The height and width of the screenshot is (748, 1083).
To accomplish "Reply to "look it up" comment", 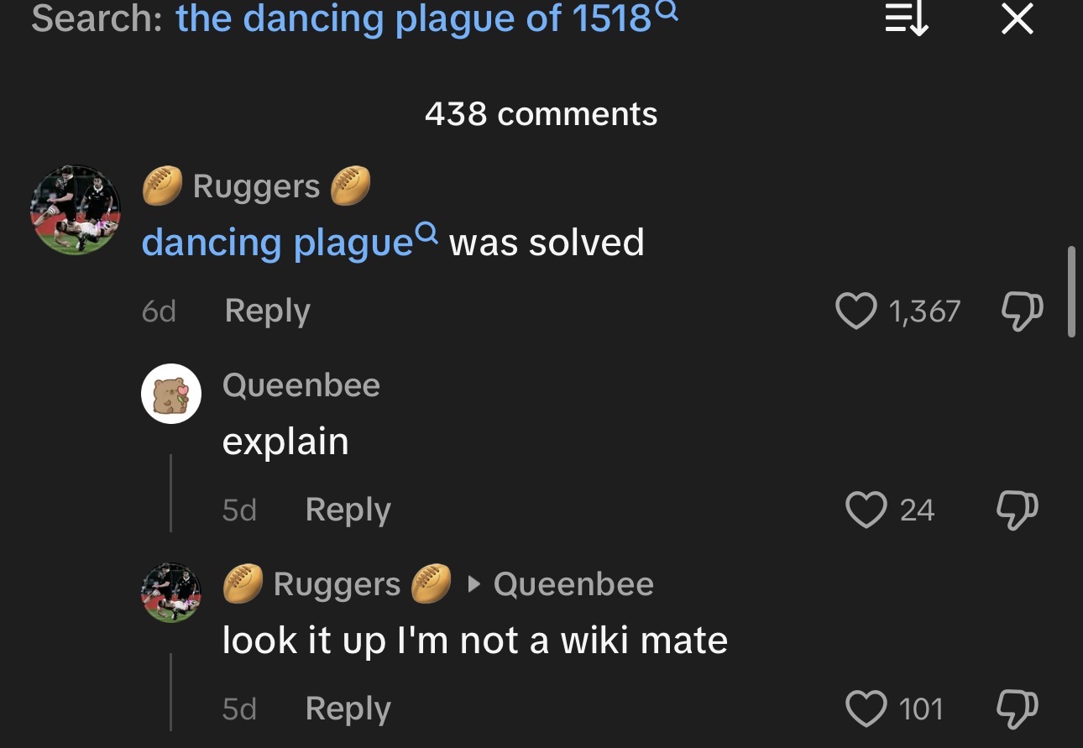I will click(348, 709).
